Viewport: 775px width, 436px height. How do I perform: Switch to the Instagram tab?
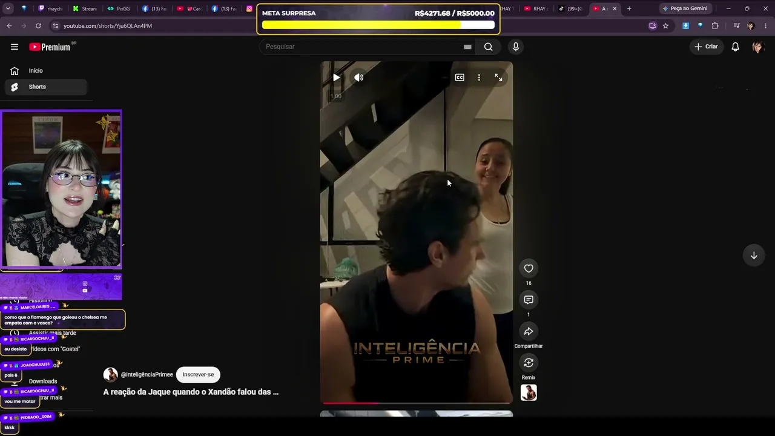pos(249,8)
